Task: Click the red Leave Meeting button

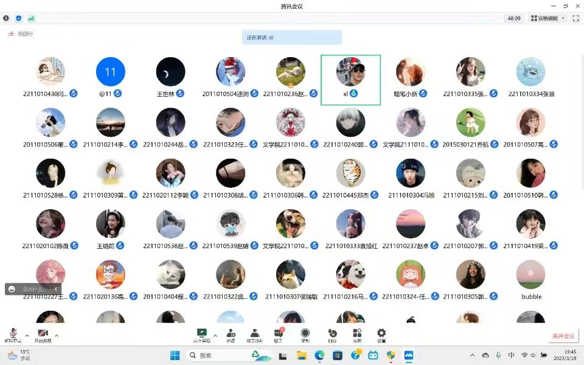Action: point(563,336)
